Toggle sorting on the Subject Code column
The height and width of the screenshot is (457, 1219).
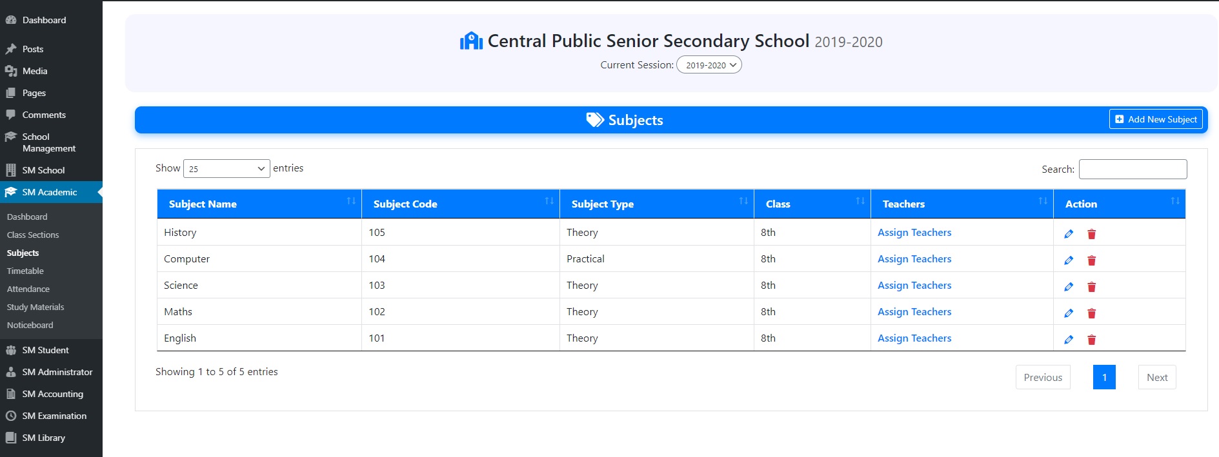point(460,204)
